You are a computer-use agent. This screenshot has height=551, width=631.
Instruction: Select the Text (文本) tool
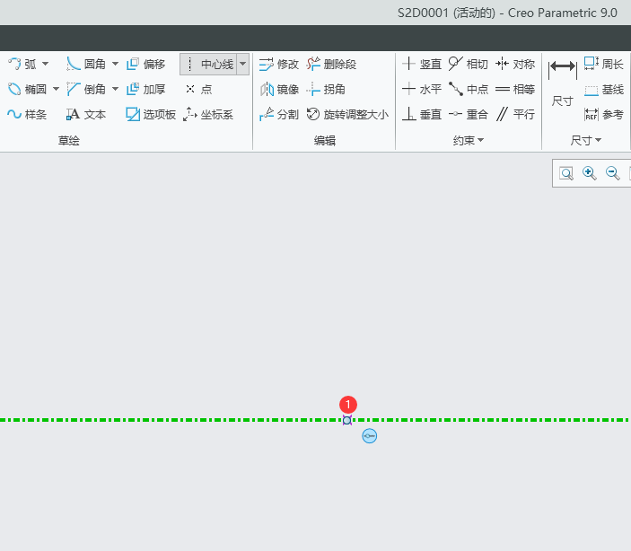86,115
